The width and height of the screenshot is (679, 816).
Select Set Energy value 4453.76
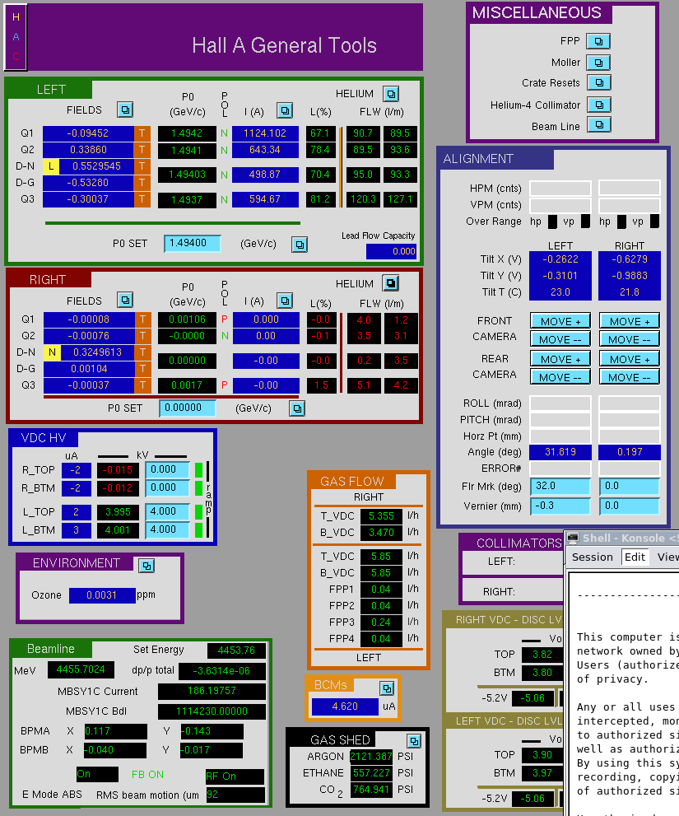[236, 650]
